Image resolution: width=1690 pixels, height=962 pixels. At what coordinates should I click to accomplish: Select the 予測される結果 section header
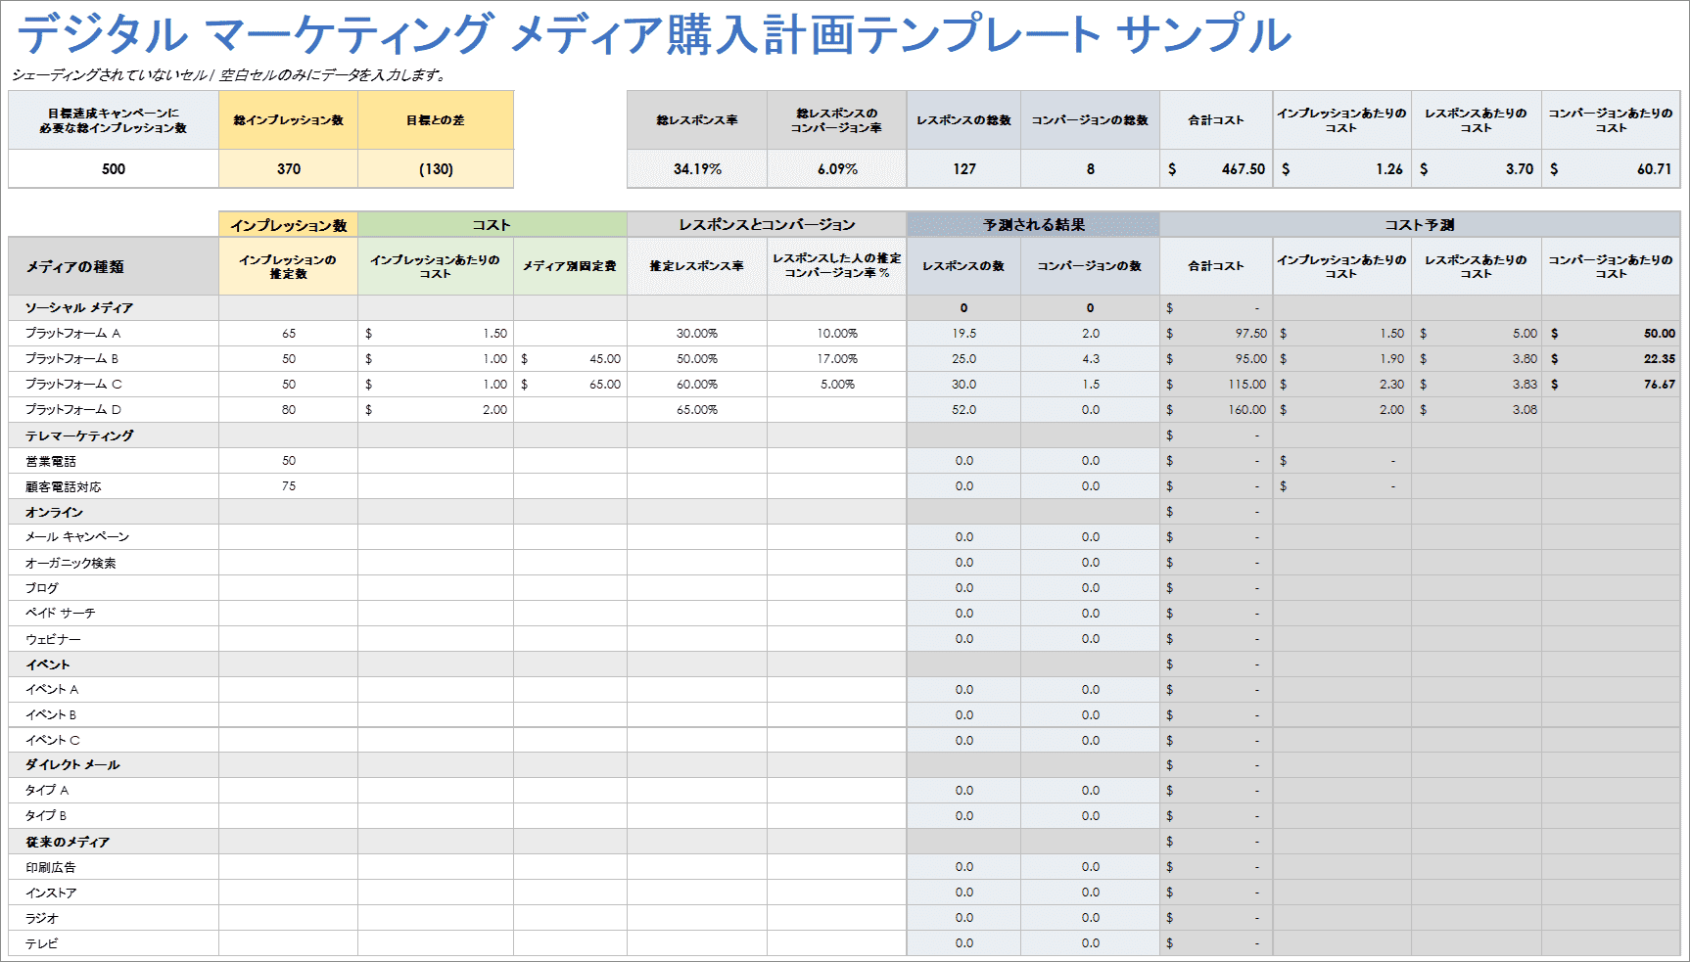click(1034, 225)
